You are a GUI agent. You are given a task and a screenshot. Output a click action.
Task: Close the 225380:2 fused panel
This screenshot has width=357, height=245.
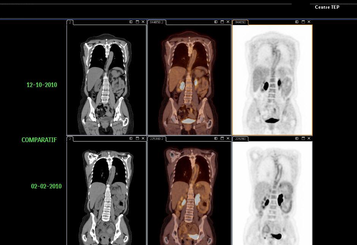[228, 138]
